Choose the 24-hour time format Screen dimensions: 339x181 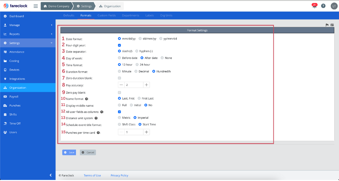coord(137,64)
